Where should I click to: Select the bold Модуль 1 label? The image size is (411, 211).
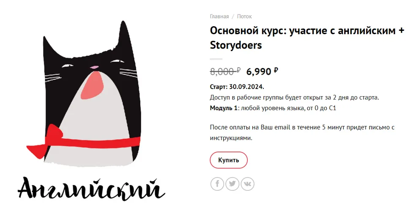point(224,108)
